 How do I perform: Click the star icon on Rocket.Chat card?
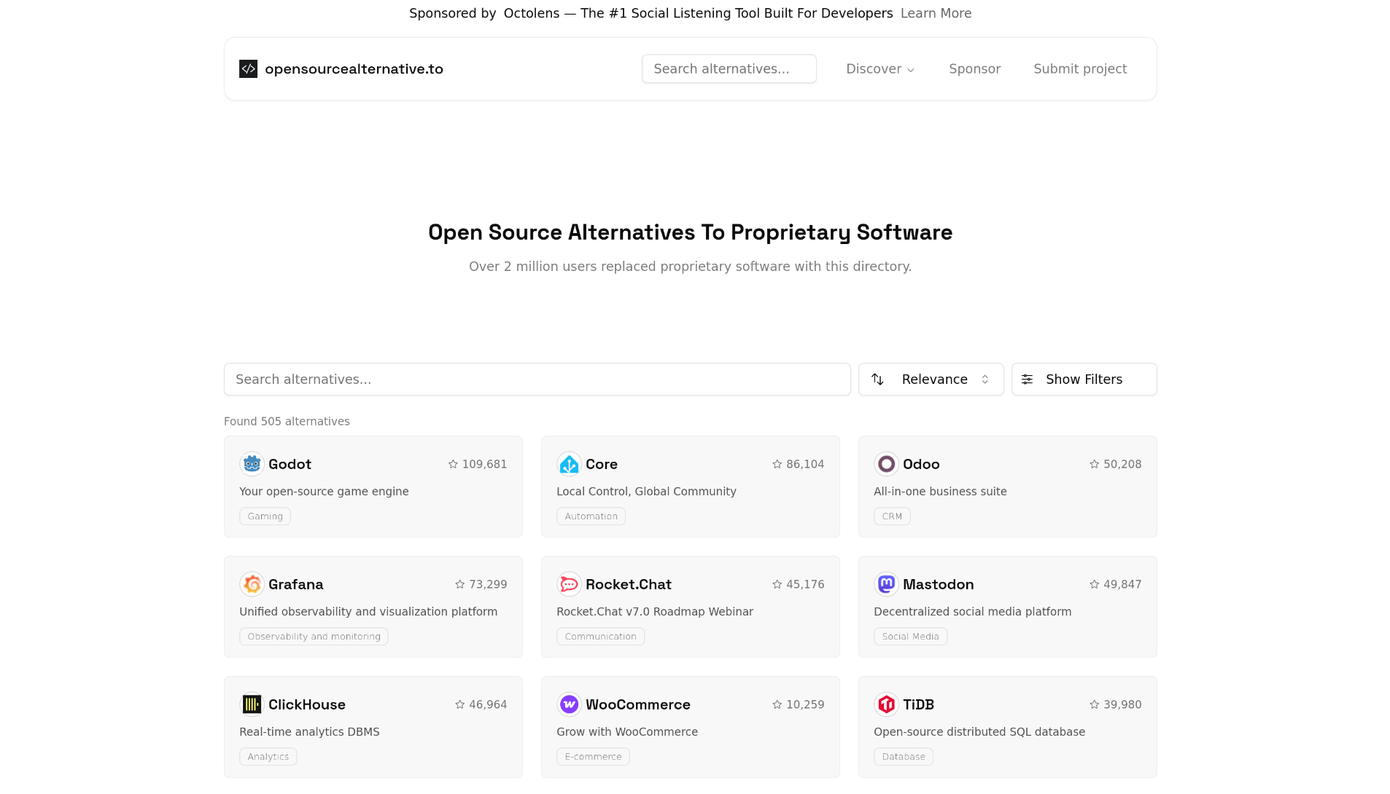point(777,584)
